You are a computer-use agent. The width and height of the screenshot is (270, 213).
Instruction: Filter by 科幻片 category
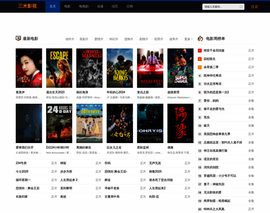pyautogui.click(x=114, y=39)
